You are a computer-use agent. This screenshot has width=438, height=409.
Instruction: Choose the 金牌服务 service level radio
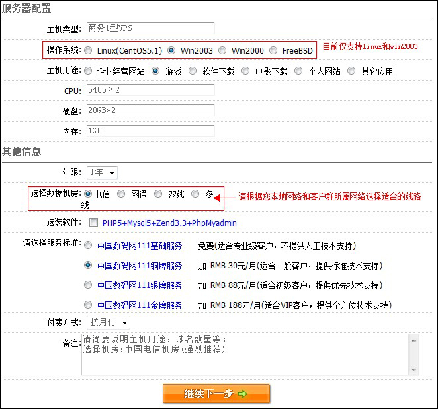click(x=88, y=305)
